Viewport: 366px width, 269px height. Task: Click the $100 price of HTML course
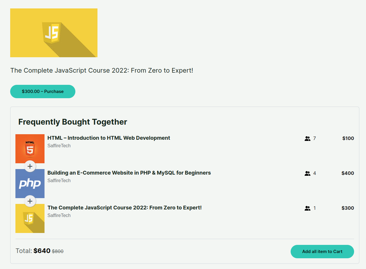348,138
